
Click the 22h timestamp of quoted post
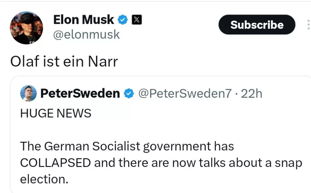pos(251,93)
